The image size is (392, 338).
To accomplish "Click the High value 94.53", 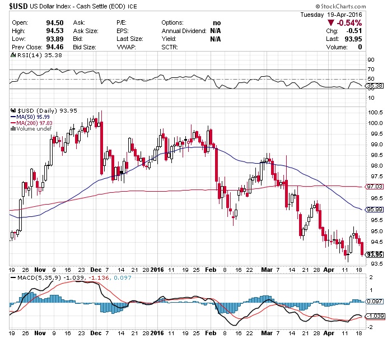I will coord(55,31).
